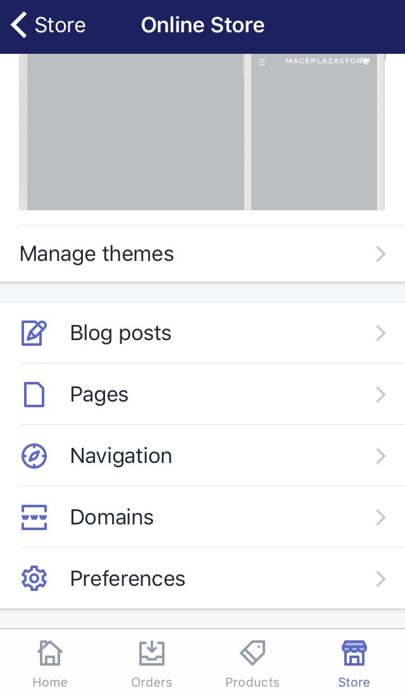The width and height of the screenshot is (405, 691).
Task: Tap the Pages document icon
Action: point(34,395)
